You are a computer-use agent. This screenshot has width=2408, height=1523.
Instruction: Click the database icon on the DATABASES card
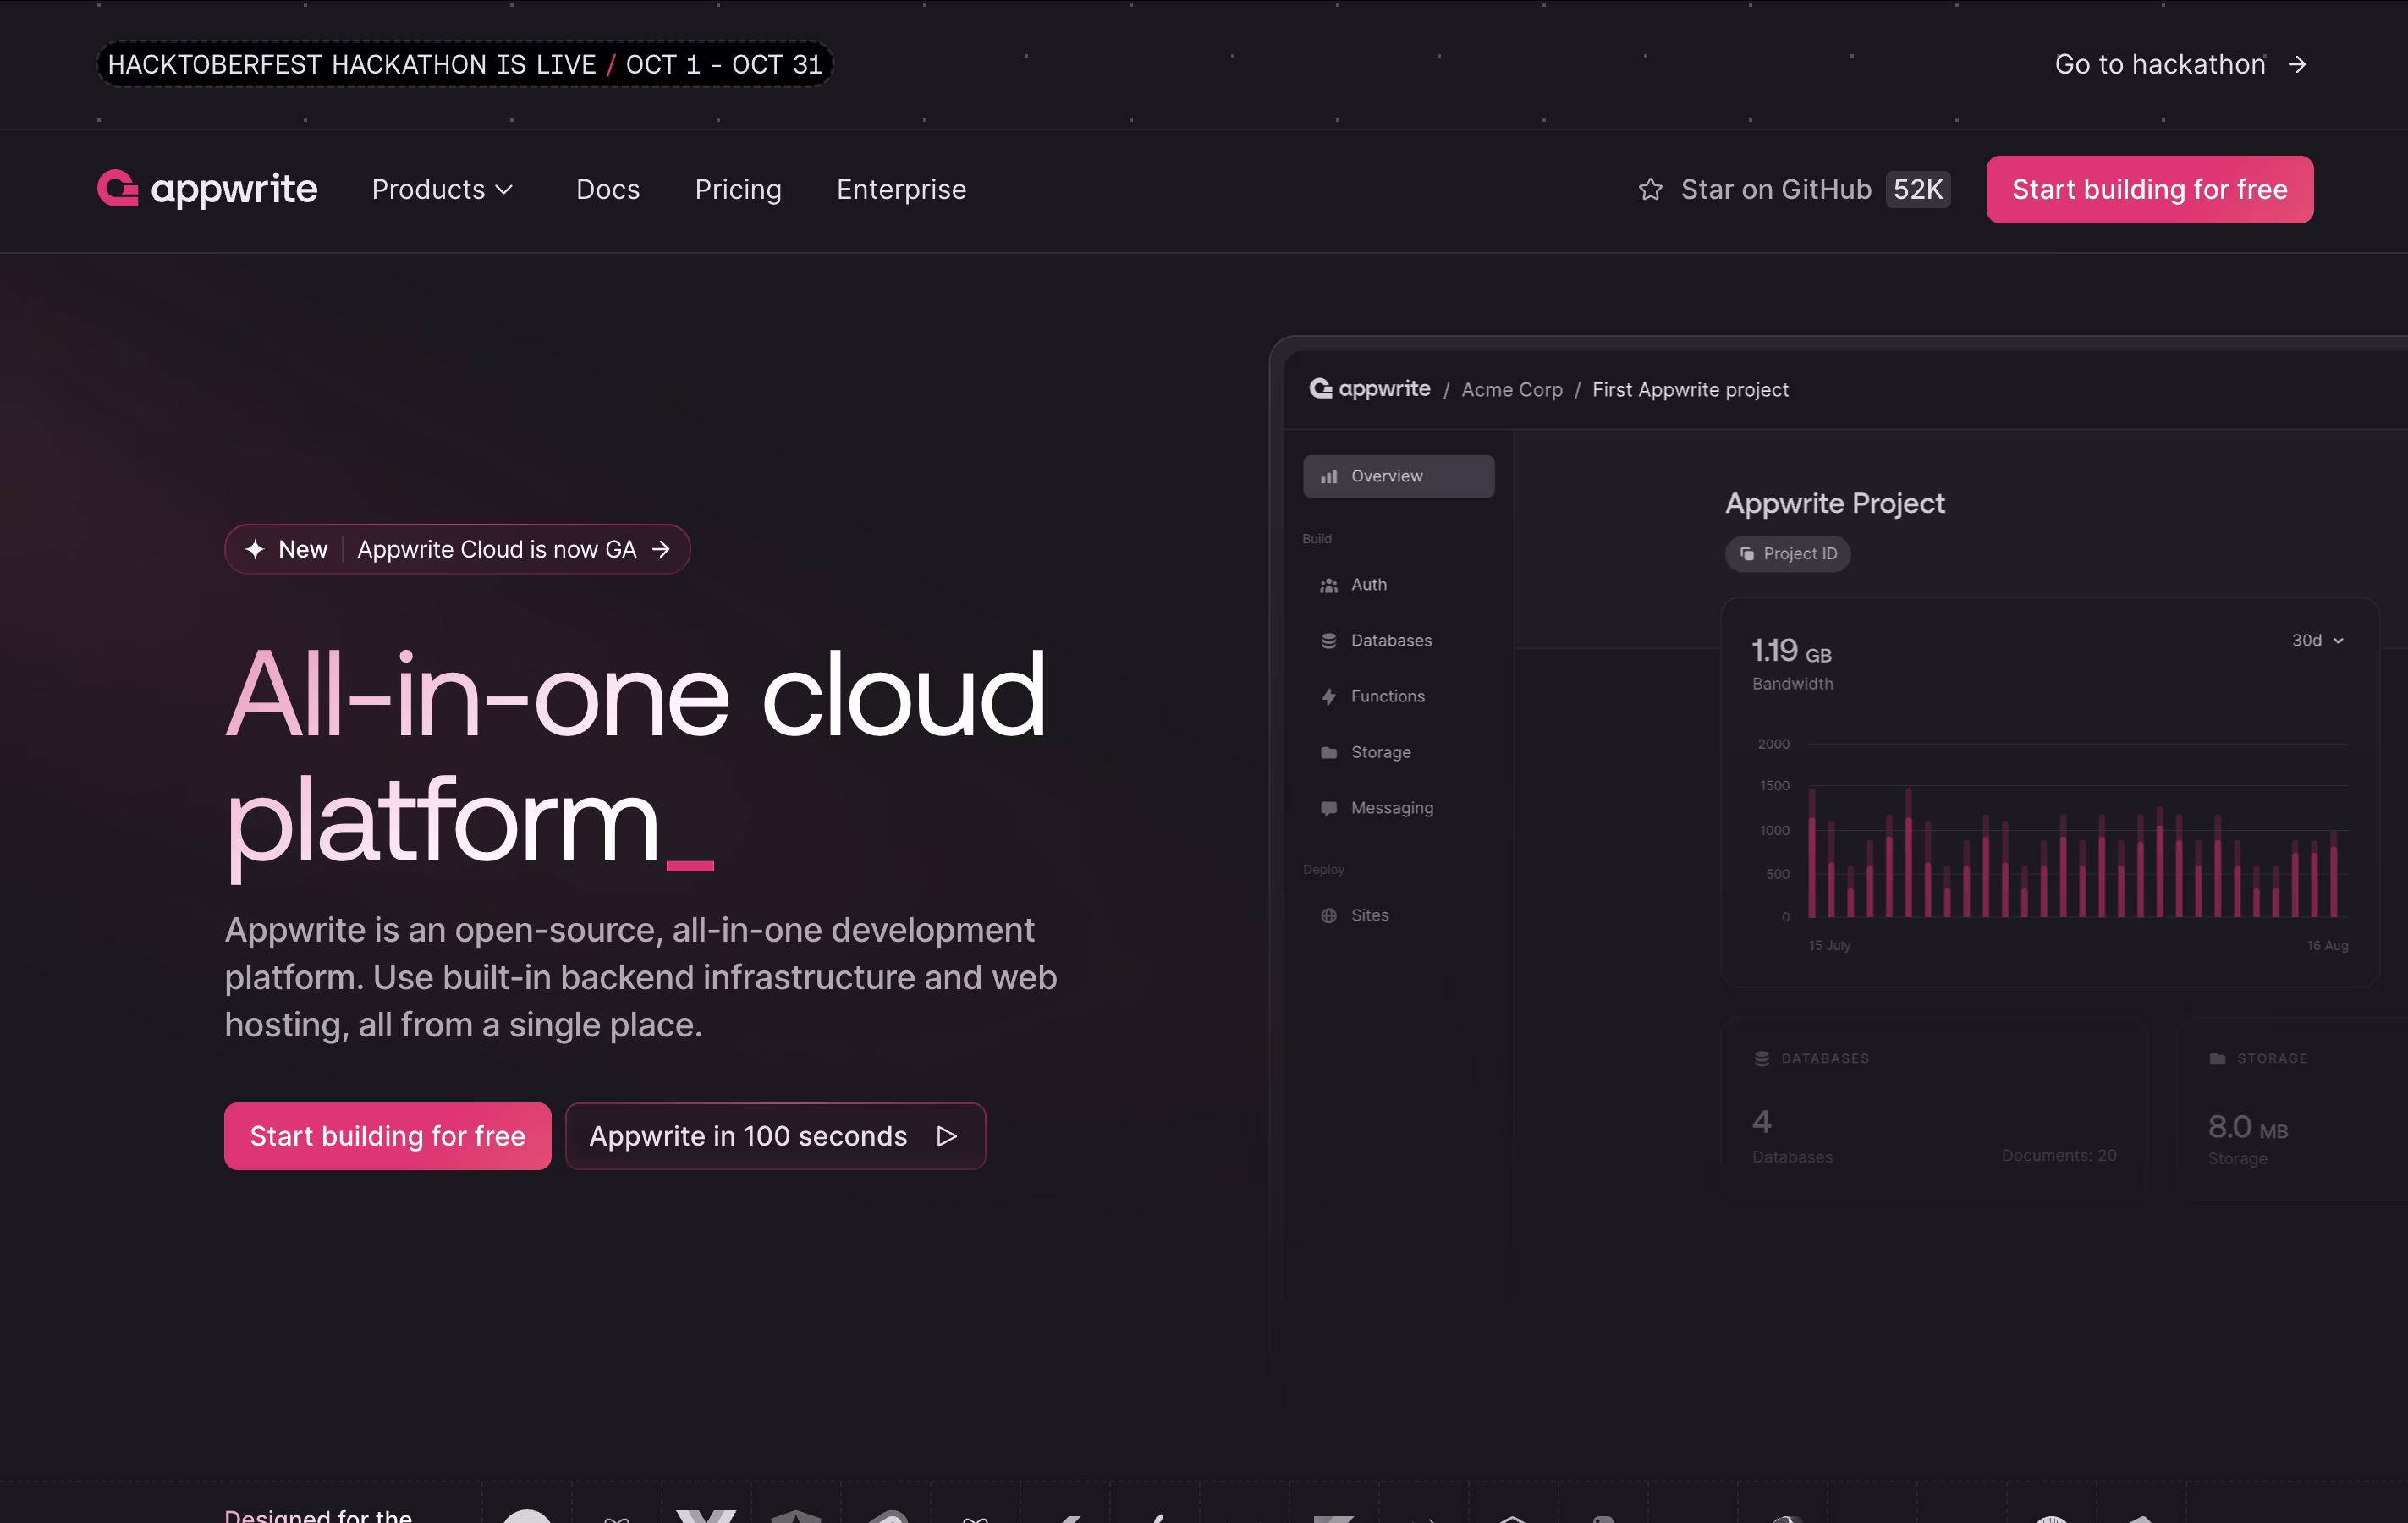1762,1059
